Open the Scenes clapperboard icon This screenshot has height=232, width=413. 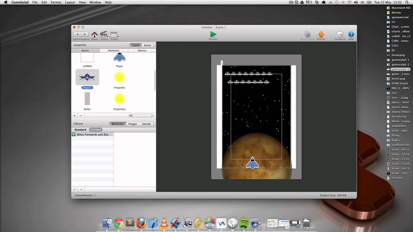pos(104,34)
